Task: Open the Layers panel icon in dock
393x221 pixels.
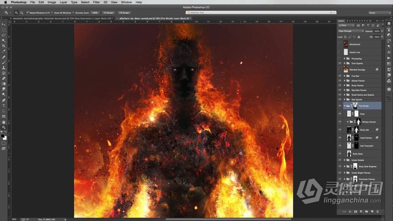Action: click(x=389, y=24)
